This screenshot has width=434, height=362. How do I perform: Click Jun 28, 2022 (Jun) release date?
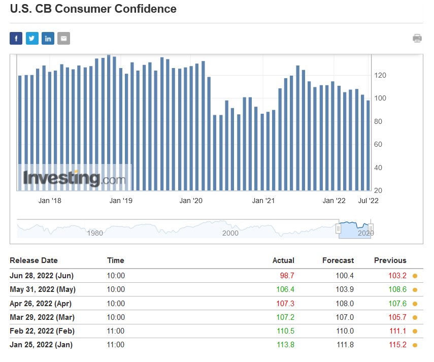(x=42, y=276)
